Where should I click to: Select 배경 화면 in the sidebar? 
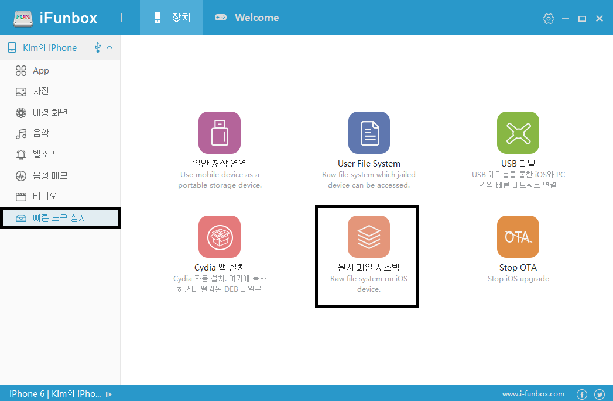click(60, 112)
